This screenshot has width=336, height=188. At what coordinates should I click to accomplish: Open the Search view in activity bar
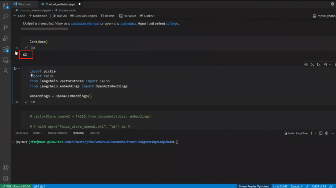[6, 16]
